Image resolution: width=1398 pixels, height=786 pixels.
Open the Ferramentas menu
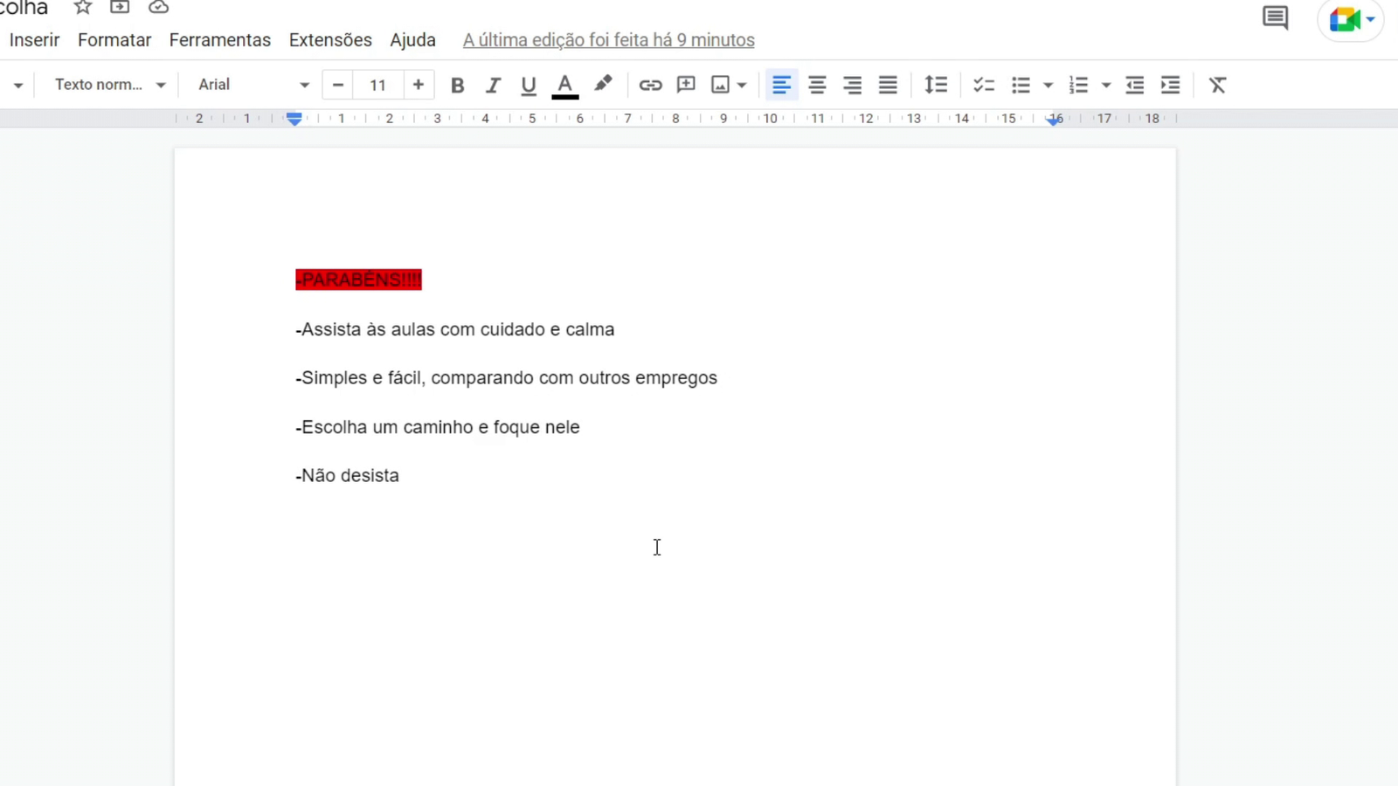tap(220, 40)
